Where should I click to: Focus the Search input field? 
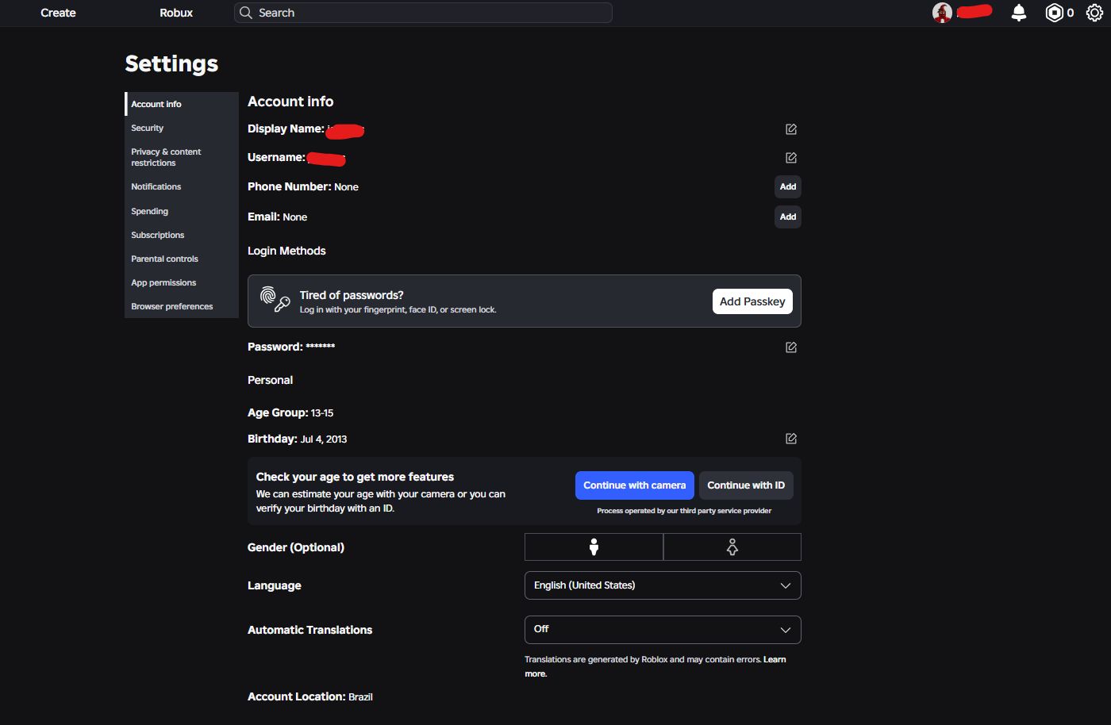click(x=423, y=13)
